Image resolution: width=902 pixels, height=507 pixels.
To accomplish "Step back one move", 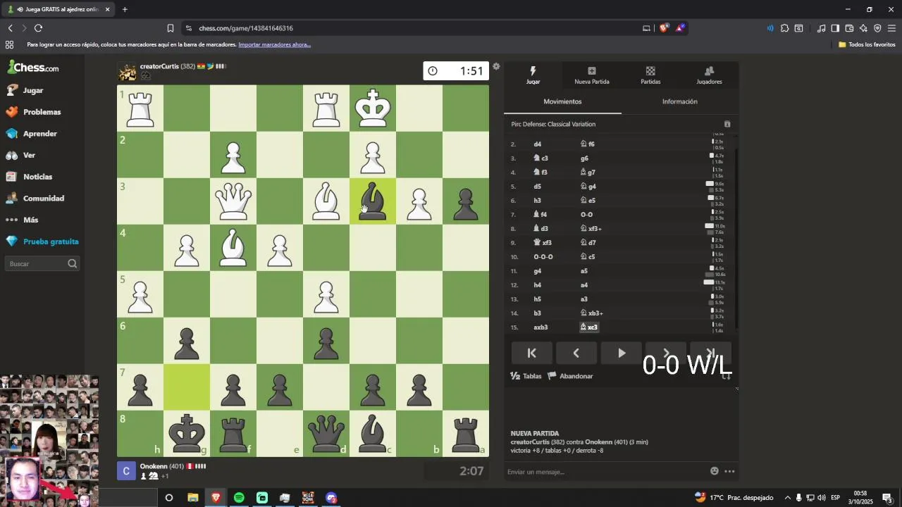I will tap(576, 353).
